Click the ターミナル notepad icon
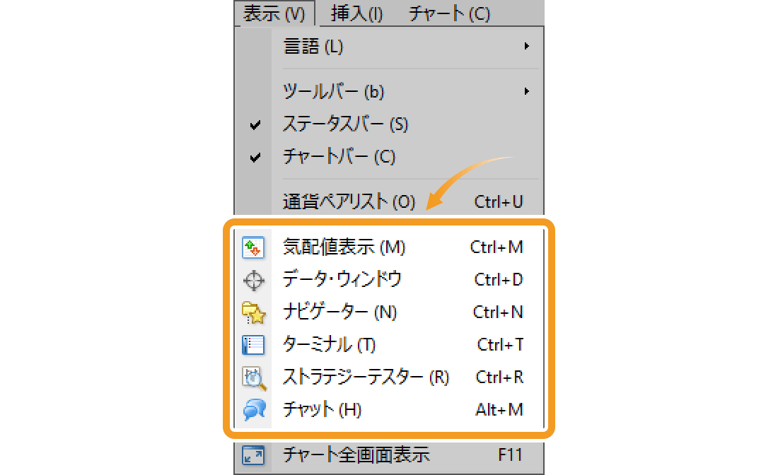 [x=253, y=344]
